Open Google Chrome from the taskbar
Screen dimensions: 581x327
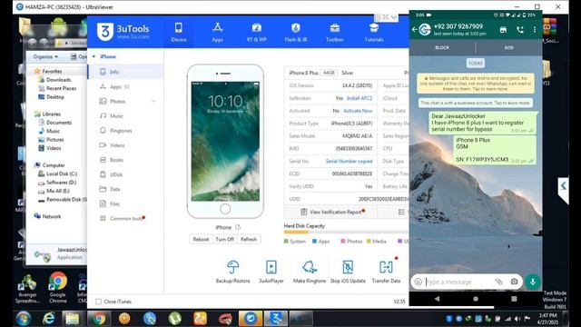(99, 319)
